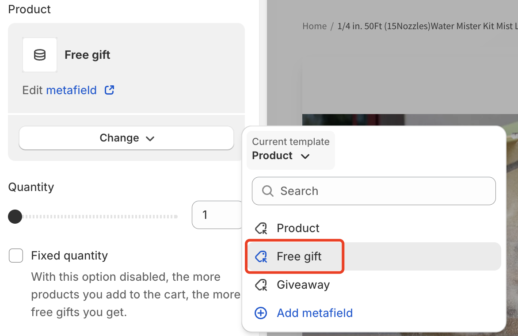518x336 pixels.
Task: Click the magnifying glass in the search bar
Action: pyautogui.click(x=267, y=191)
